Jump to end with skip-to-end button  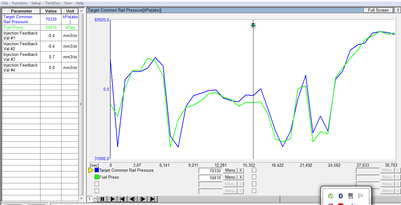pos(153,199)
